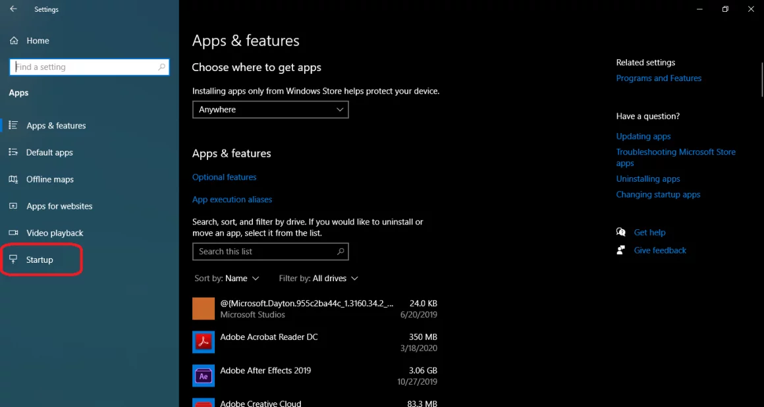Close the Settings window
Screen dimensions: 764x407
751,9
